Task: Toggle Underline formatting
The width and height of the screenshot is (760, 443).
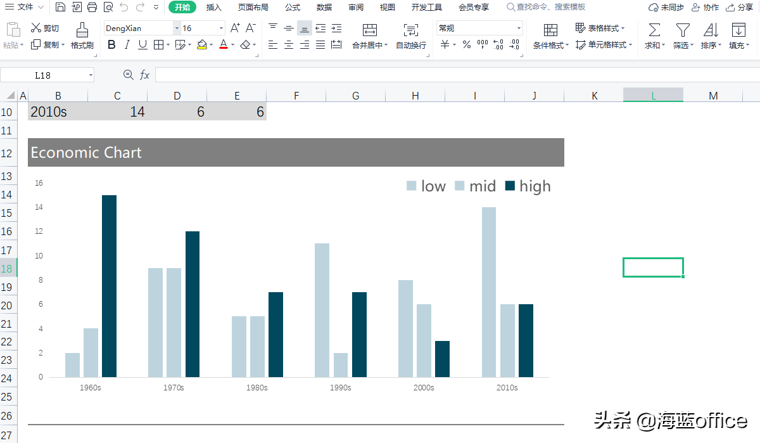Action: (x=142, y=45)
